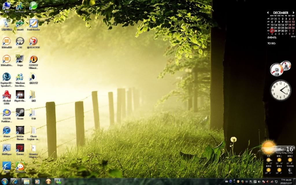Screen dimensions: 296x185
Task: Go to next month in calendar gadget
Action: 293,13
